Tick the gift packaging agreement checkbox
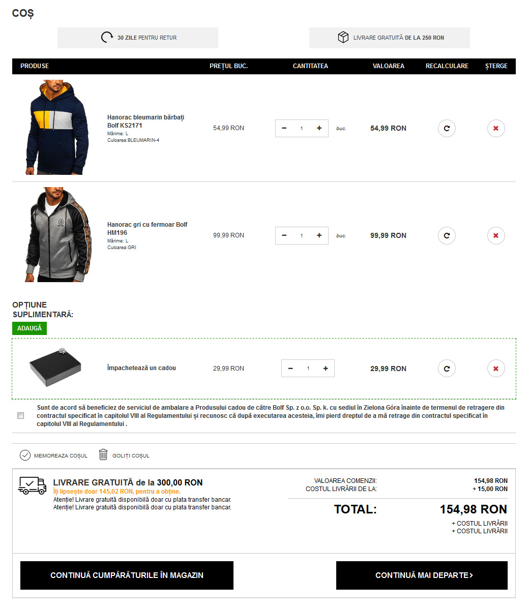Viewport: 528px width, 610px height. 20,416
